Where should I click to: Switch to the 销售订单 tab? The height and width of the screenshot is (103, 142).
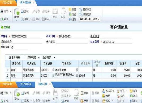[43, 84]
